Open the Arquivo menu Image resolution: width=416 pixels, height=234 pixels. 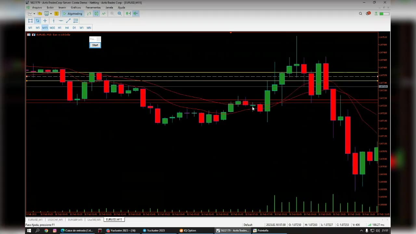tap(37, 7)
